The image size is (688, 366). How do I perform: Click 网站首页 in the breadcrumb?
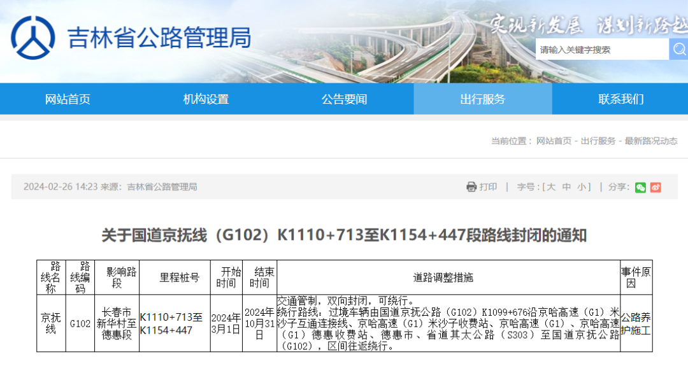pyautogui.click(x=553, y=141)
